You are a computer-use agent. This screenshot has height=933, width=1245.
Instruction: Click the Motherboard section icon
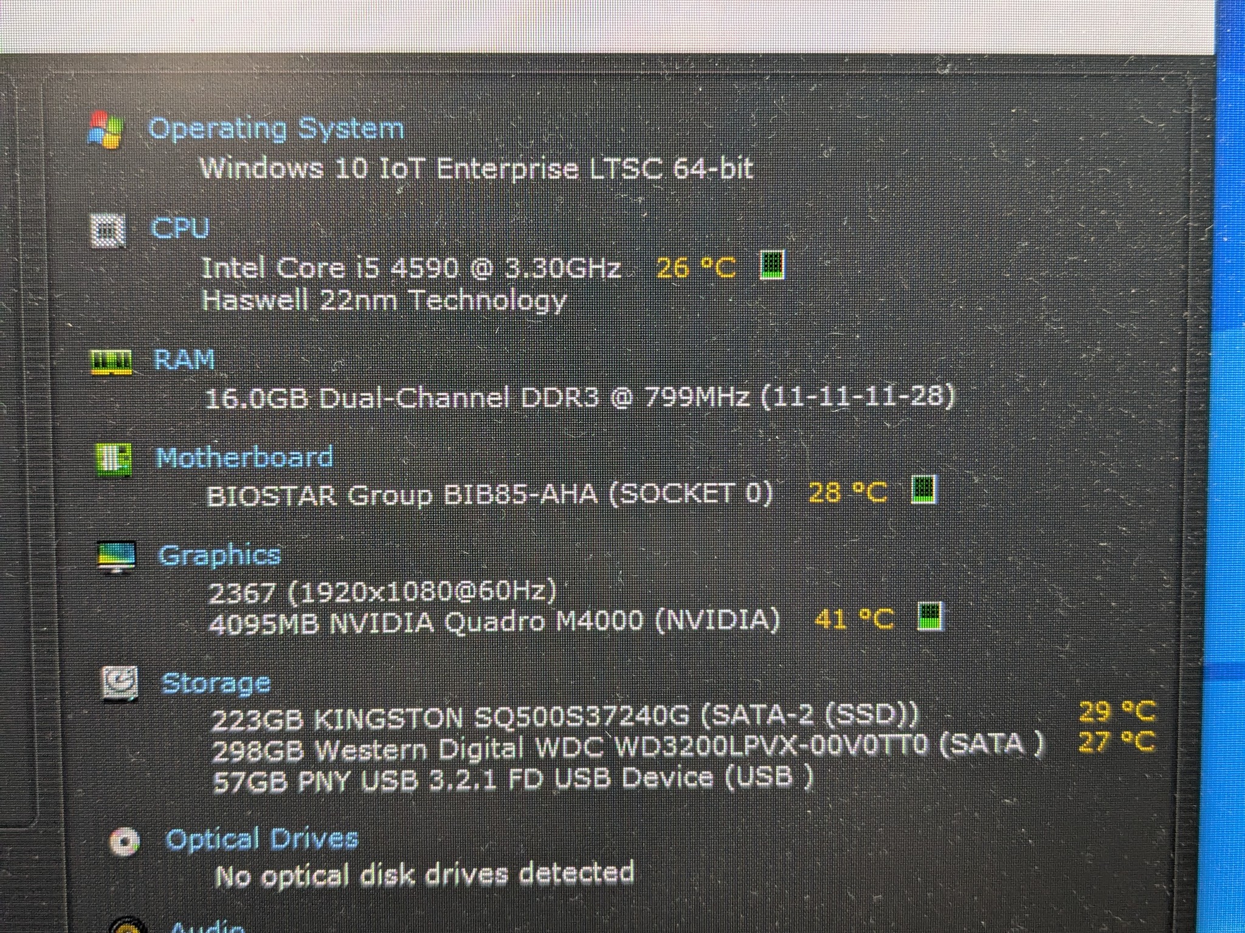point(114,459)
